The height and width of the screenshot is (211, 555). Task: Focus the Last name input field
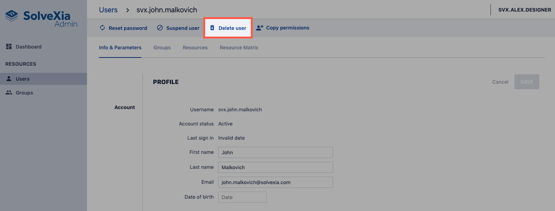[x=275, y=167]
